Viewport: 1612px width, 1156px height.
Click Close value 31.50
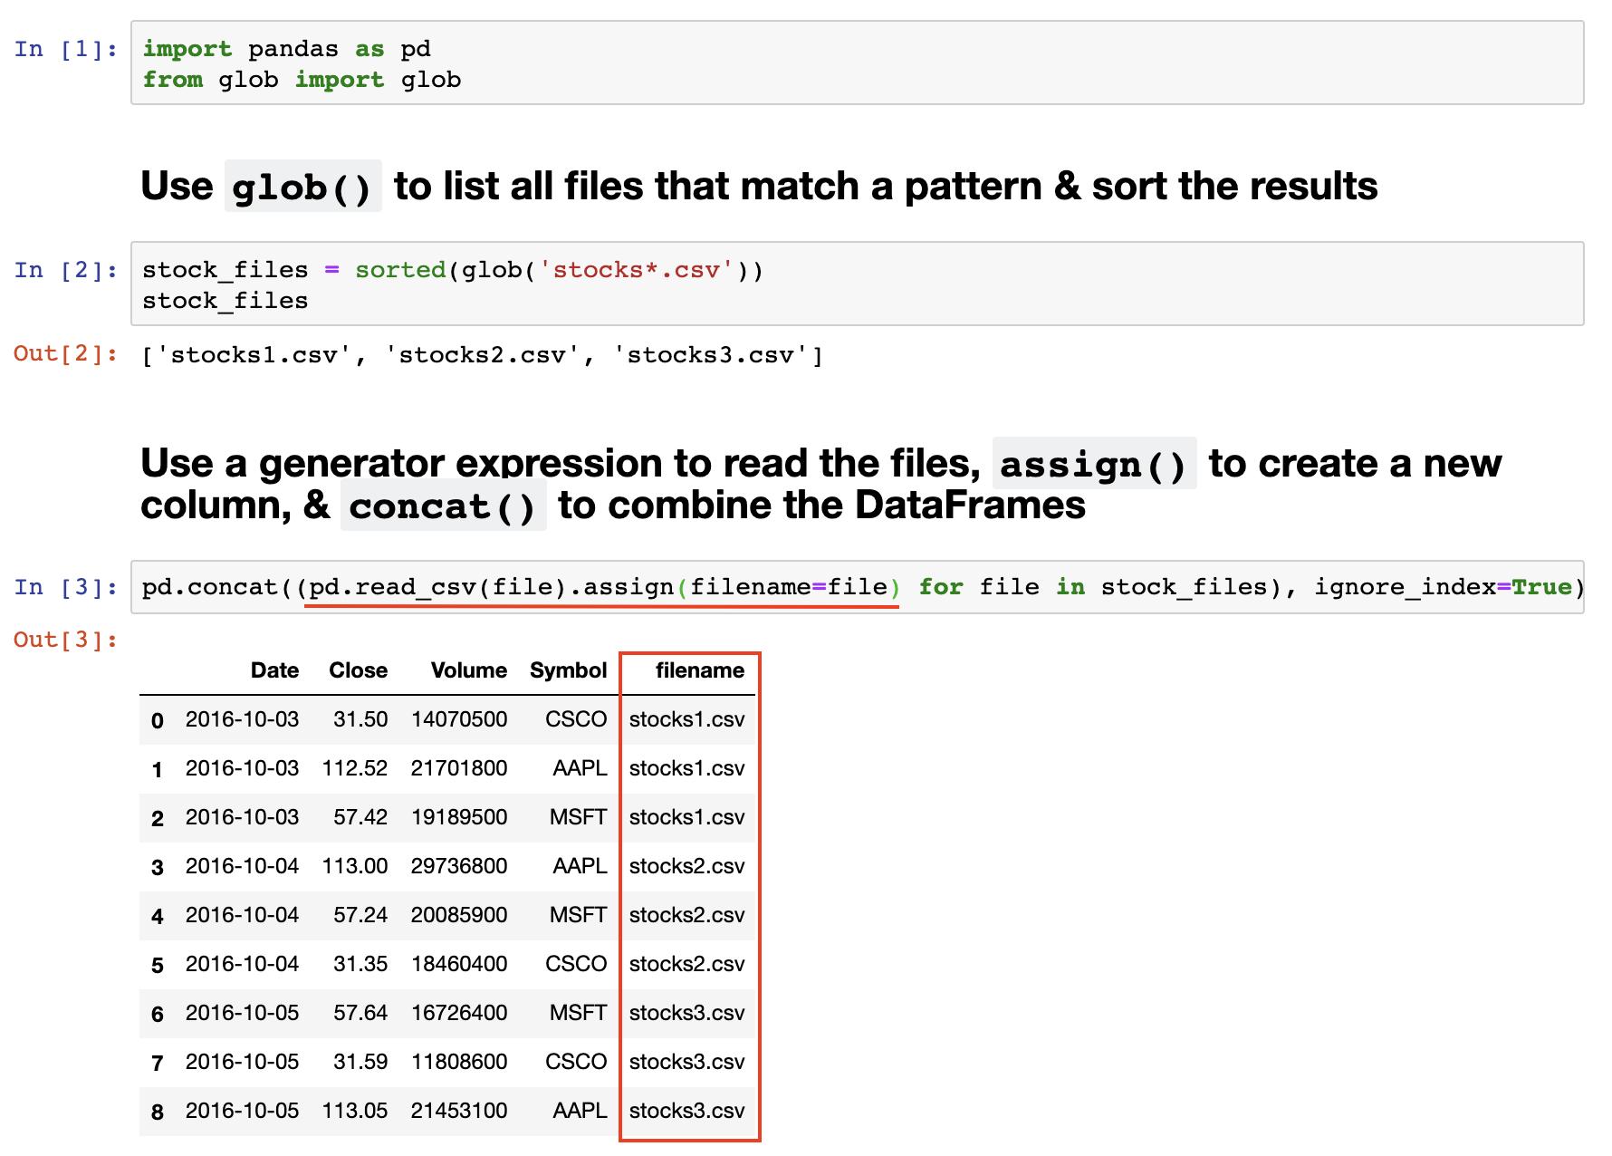(360, 719)
